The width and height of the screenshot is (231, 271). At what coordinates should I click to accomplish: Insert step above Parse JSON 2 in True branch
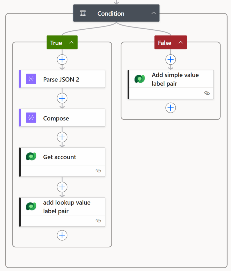62,60
